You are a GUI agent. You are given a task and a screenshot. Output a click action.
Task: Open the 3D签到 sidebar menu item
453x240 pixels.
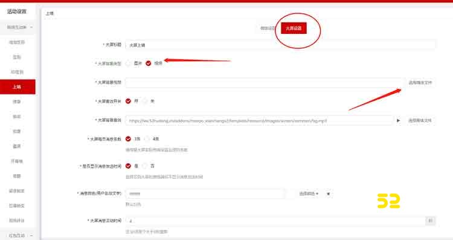pyautogui.click(x=18, y=72)
